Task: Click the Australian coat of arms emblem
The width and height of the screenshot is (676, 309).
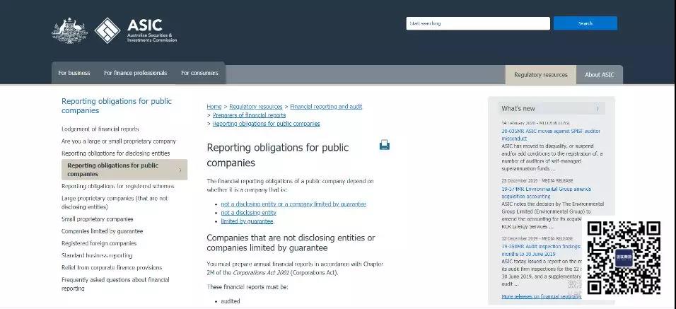Action: pos(69,30)
